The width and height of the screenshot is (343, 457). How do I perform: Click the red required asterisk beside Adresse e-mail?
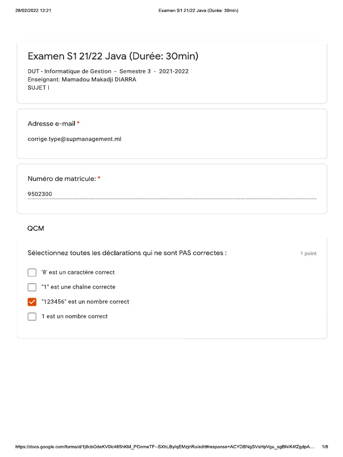tap(79, 123)
